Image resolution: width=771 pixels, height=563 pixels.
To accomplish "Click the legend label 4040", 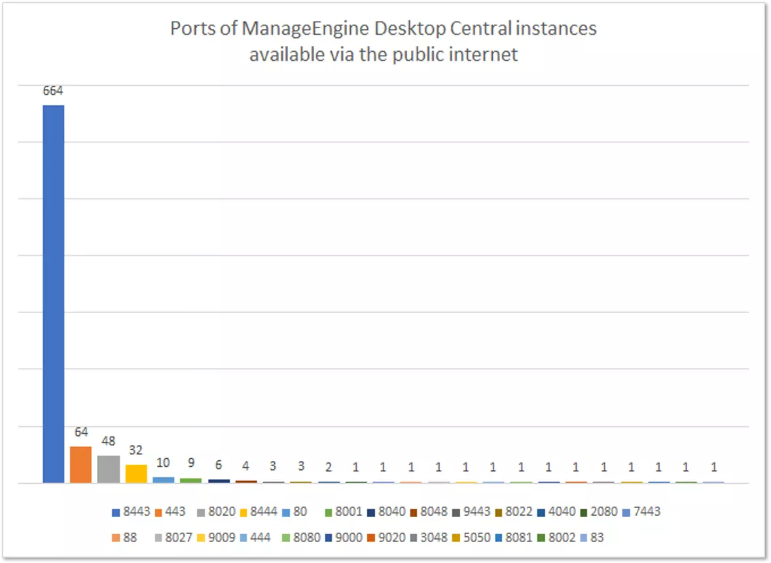I will (x=562, y=512).
